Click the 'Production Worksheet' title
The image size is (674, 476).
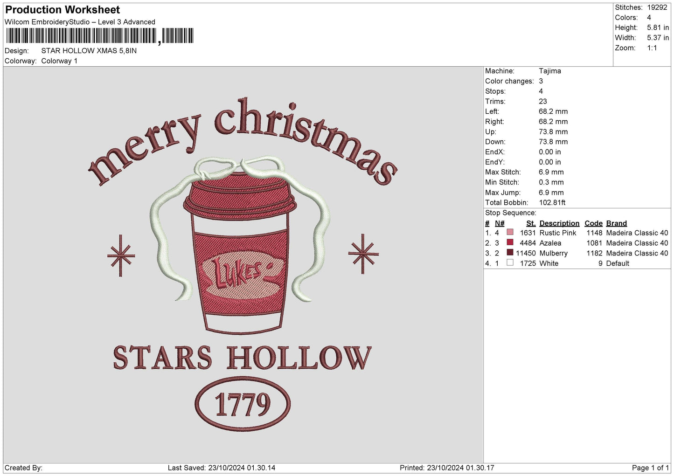click(63, 10)
